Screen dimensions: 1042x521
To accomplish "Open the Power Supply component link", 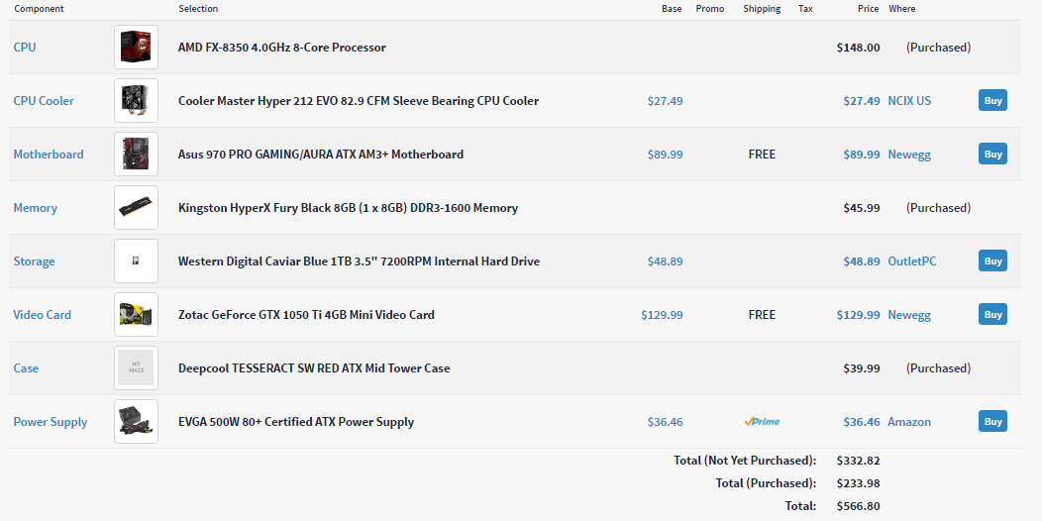I will (x=51, y=422).
